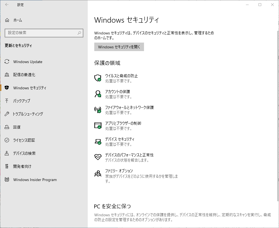This screenshot has width=279, height=228.
Task: Click the Windows Update refresh icon
Action: pos(7,62)
